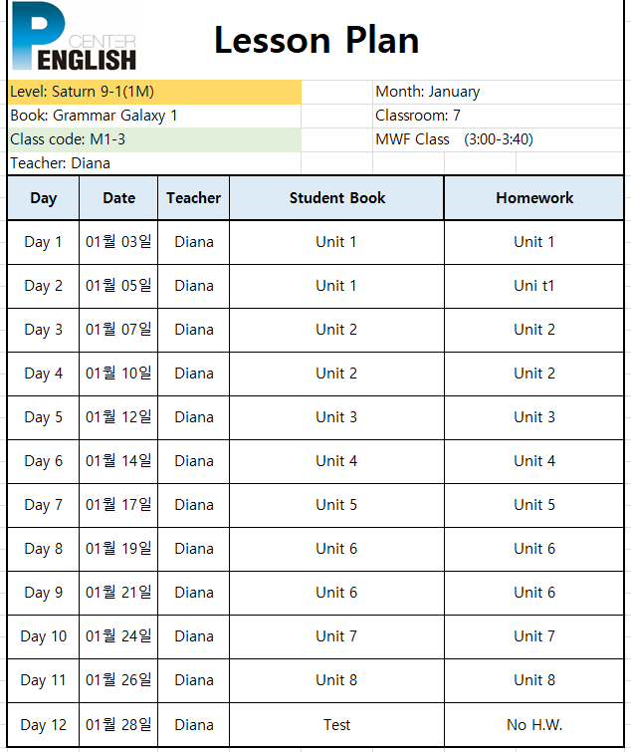Click the 01월 24일 date cell
Image resolution: width=631 pixels, height=752 pixels.
118,636
